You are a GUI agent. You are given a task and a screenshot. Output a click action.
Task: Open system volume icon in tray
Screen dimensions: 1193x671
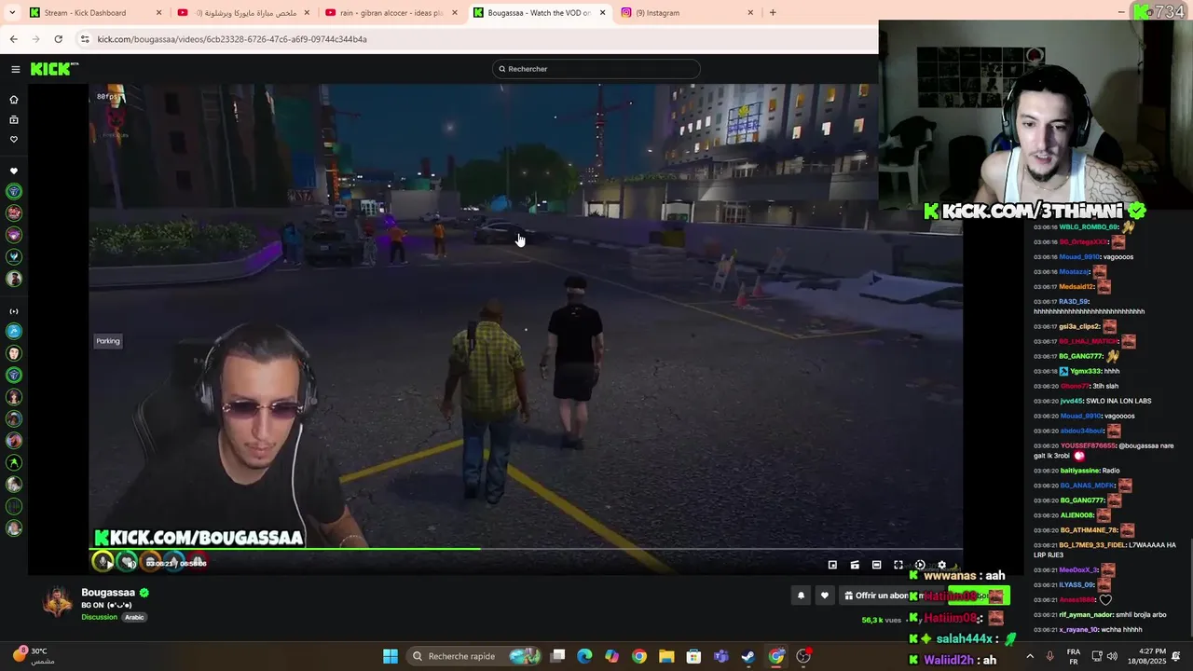click(1112, 656)
